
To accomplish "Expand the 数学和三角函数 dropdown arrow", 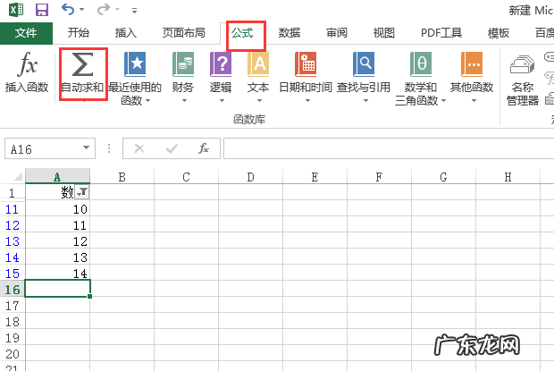I will [x=443, y=101].
